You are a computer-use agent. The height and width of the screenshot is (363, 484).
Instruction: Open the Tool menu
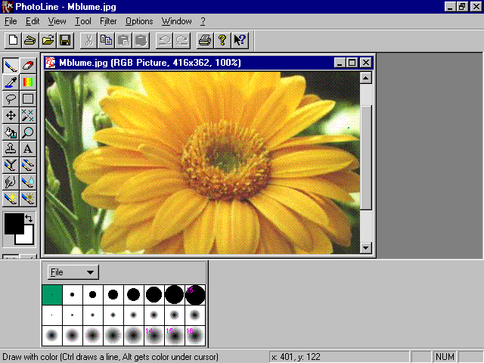pos(83,21)
